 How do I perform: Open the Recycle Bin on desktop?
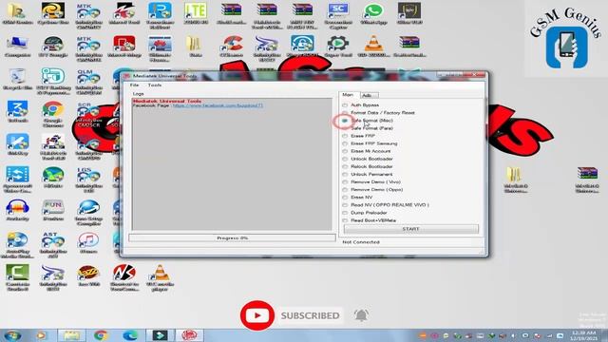[17, 80]
